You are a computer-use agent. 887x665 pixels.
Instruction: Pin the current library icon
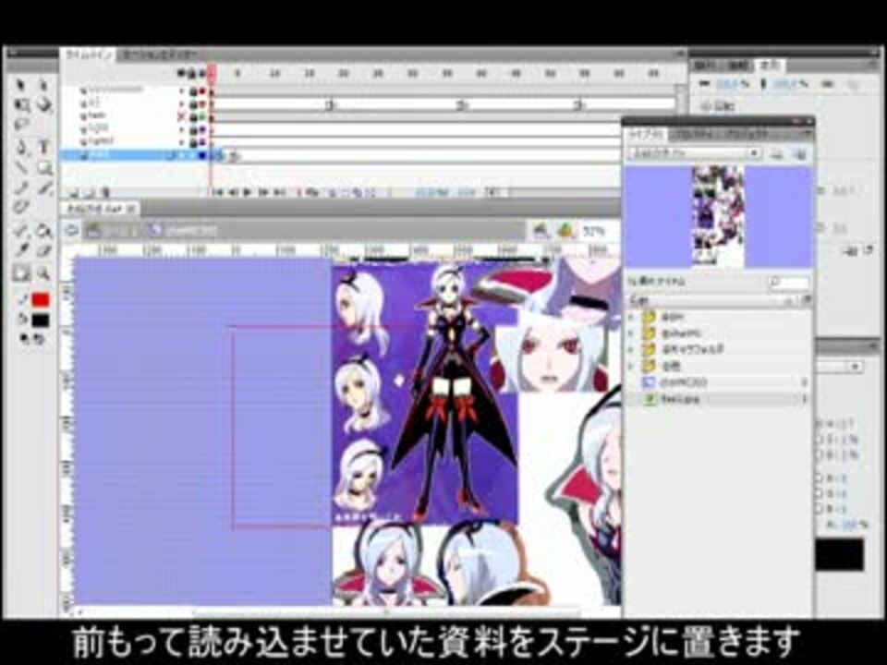[x=777, y=154]
